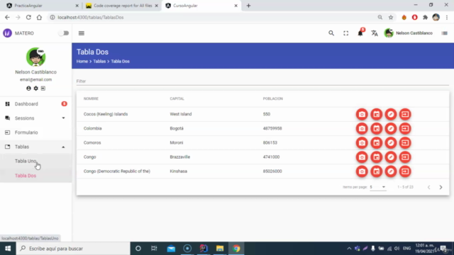Click camera icon in Kinshasa row

[362, 171]
